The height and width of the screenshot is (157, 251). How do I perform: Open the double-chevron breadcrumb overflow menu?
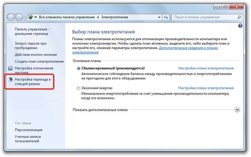click(35, 17)
